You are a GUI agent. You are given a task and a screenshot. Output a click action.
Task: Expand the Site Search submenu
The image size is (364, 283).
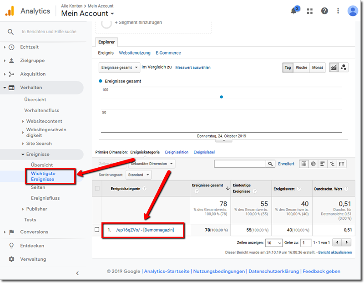[x=23, y=144]
